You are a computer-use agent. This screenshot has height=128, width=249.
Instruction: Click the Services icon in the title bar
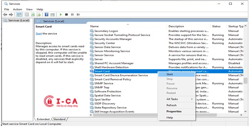(x=6, y=4)
